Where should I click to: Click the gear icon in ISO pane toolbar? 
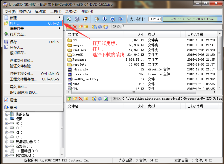[x=100, y=27]
